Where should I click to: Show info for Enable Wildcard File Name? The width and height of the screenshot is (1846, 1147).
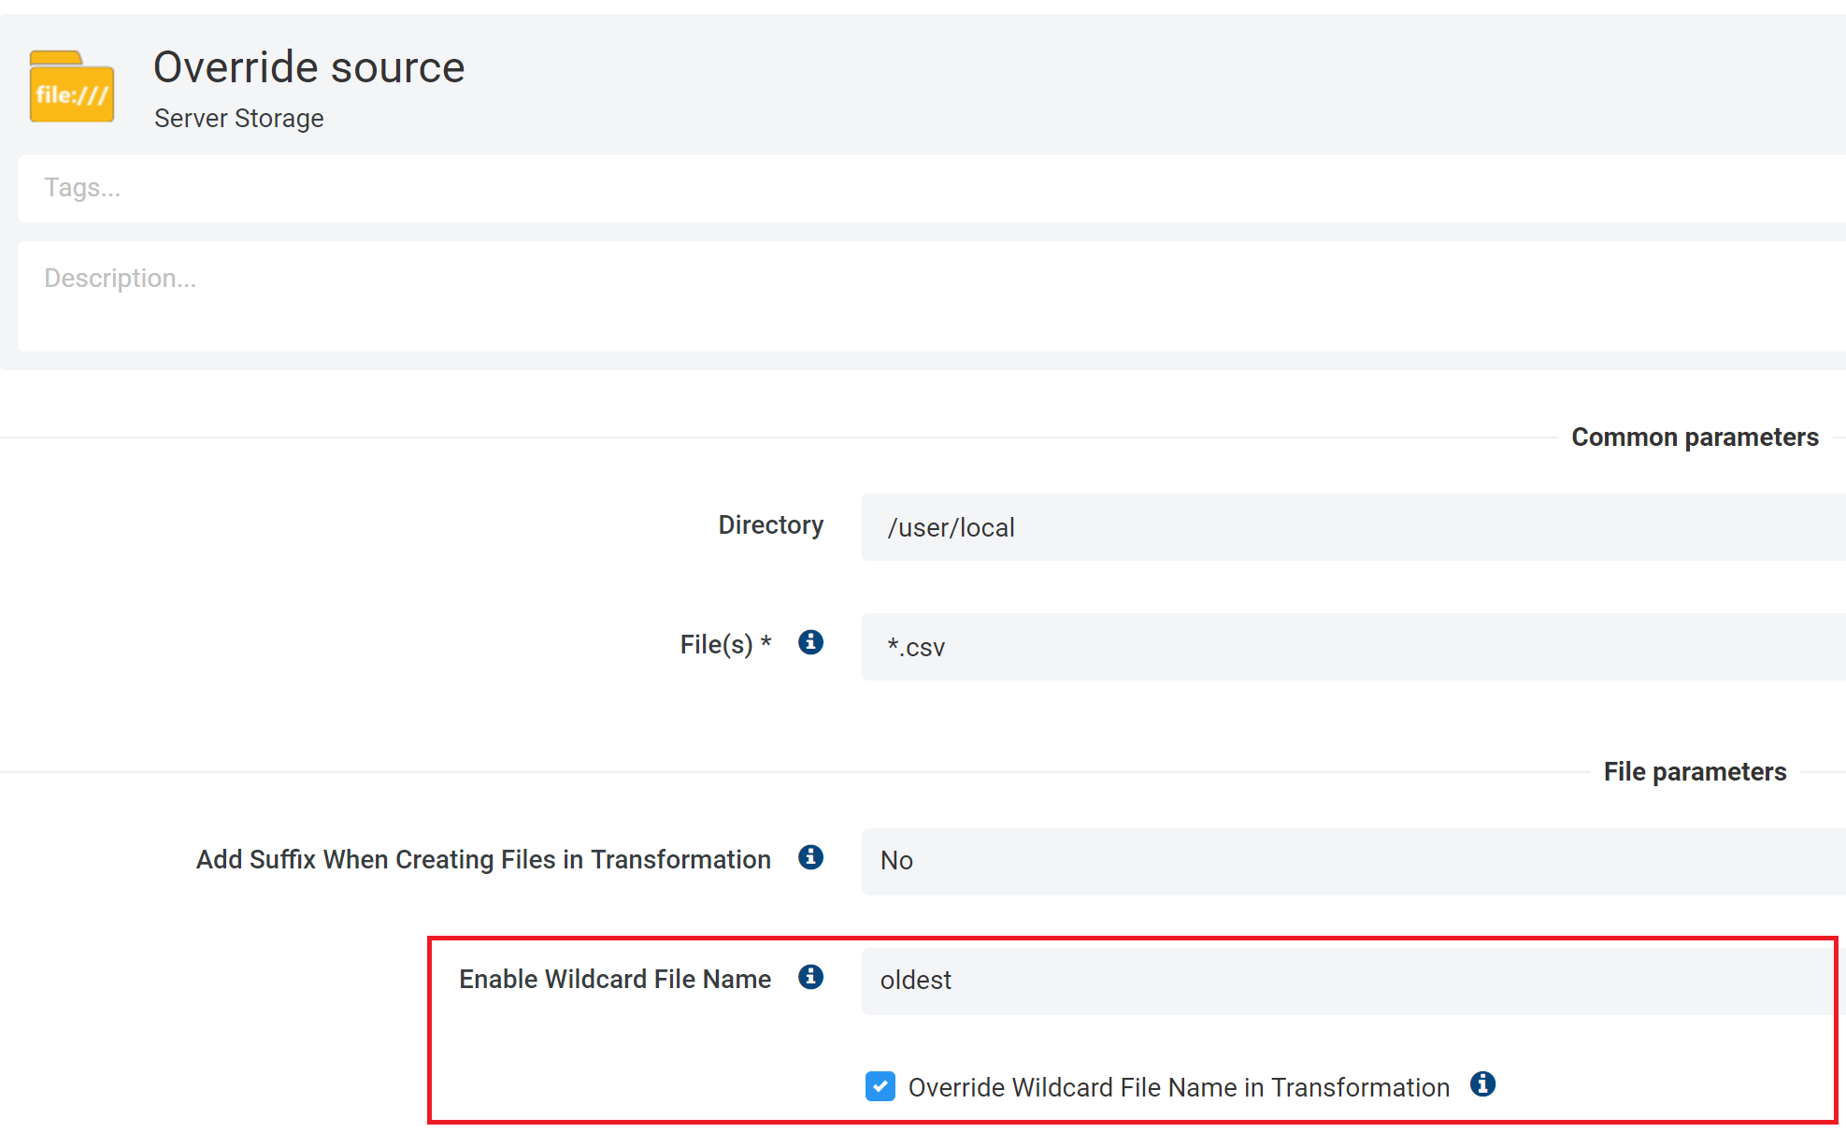click(810, 977)
